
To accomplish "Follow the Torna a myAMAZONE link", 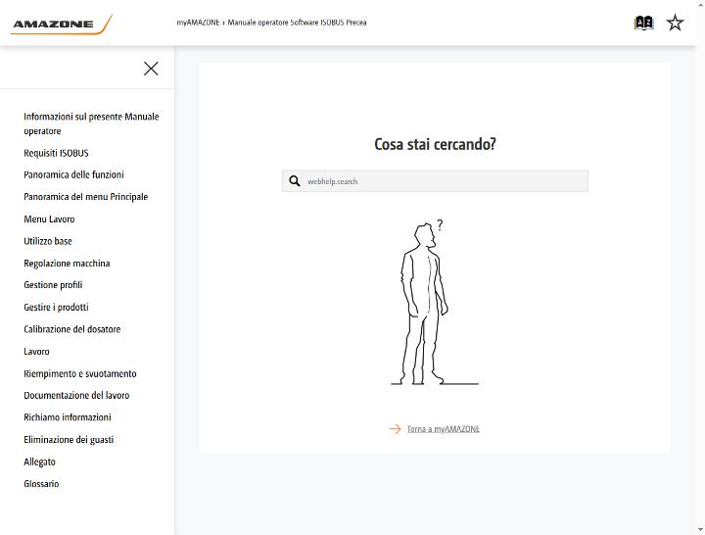I will [x=444, y=429].
